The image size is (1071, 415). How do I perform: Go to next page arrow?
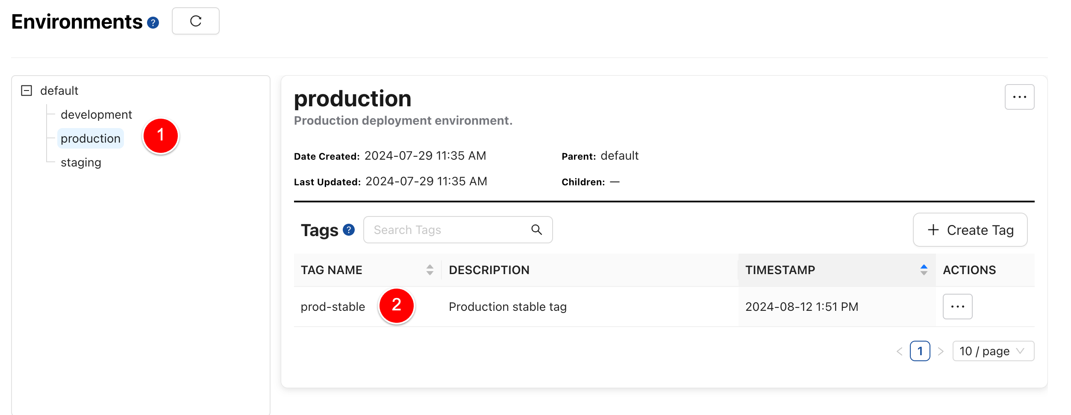pos(941,351)
